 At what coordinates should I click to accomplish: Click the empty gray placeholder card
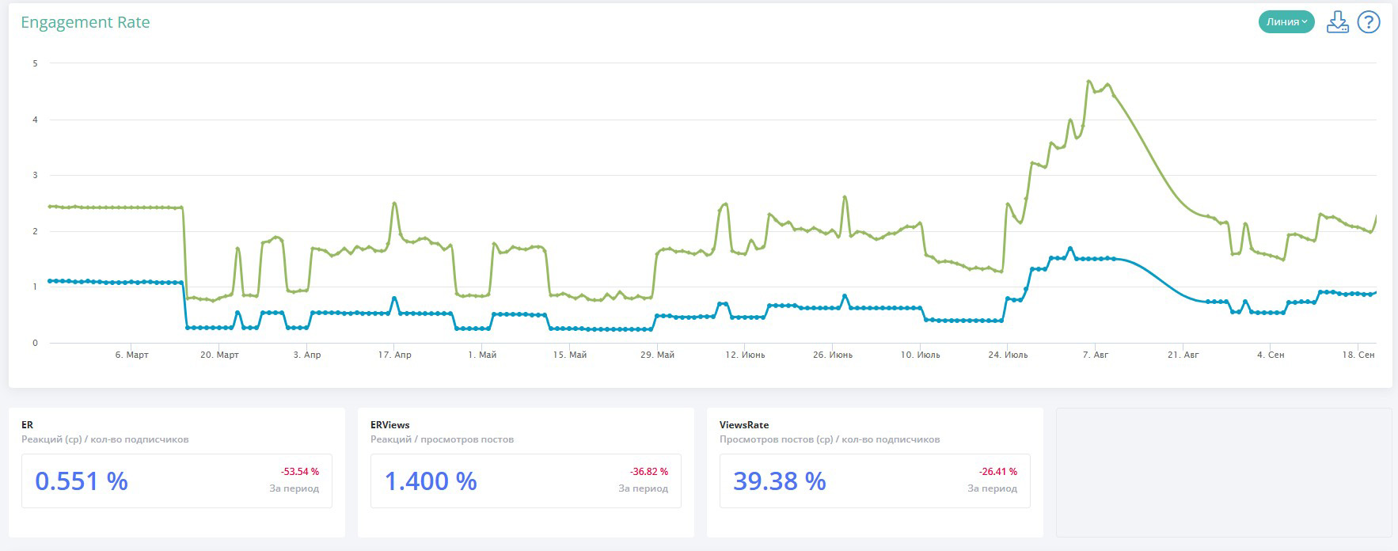pos(1223,472)
